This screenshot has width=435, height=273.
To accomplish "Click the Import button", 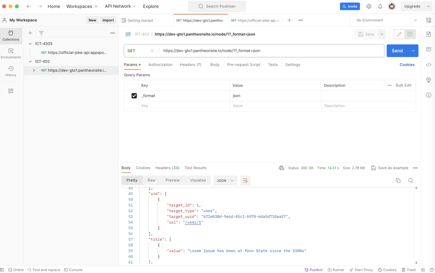I will pos(108,20).
